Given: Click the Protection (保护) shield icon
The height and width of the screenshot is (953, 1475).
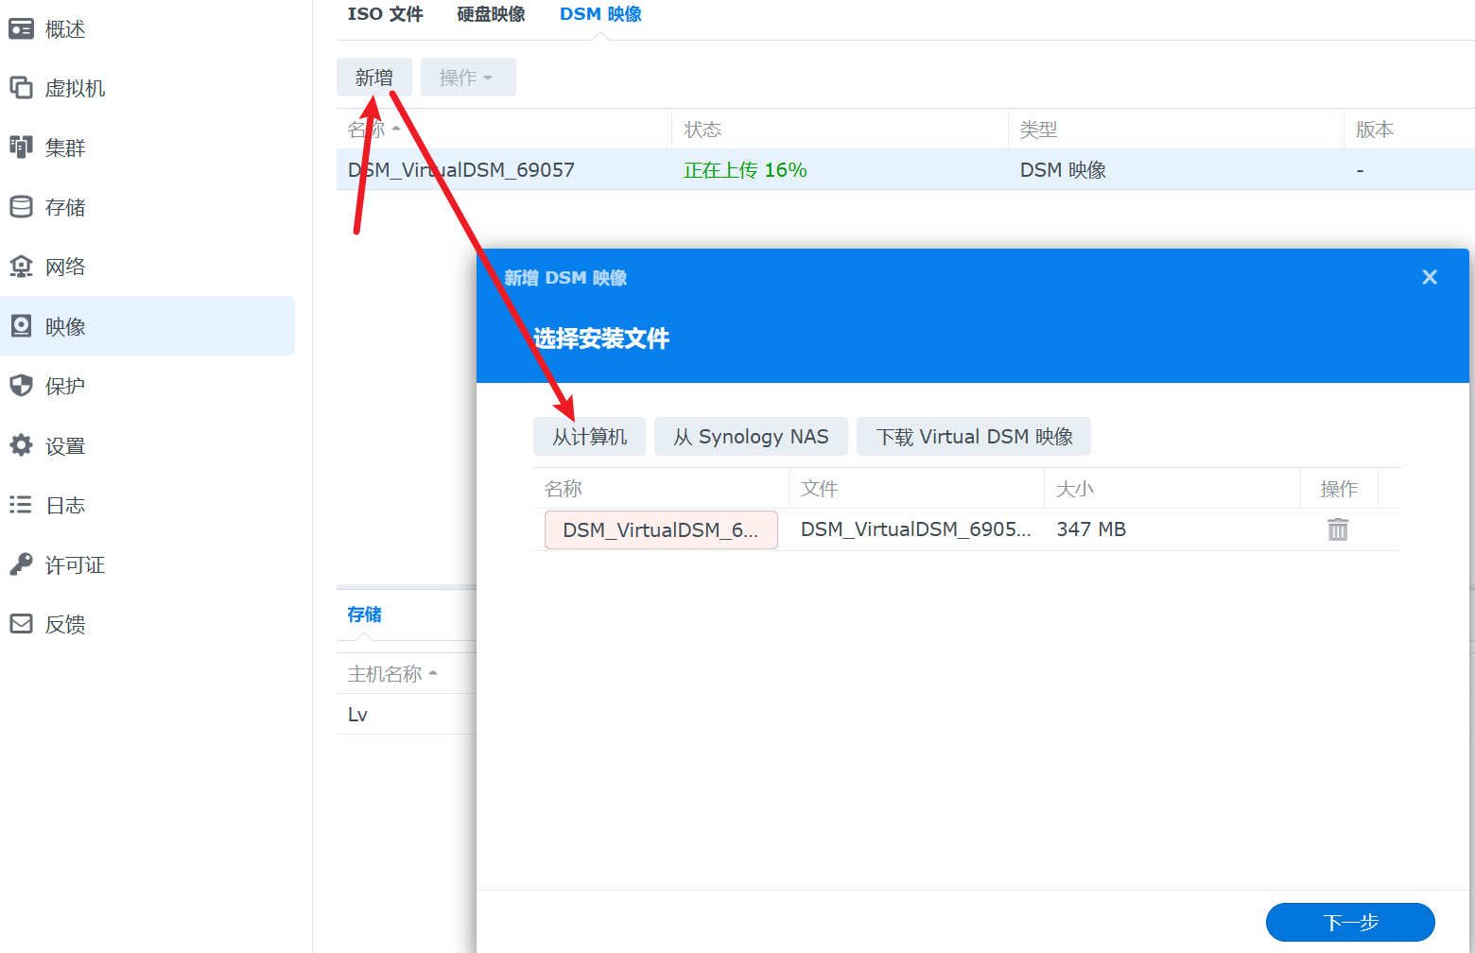Looking at the screenshot, I should pos(21,386).
